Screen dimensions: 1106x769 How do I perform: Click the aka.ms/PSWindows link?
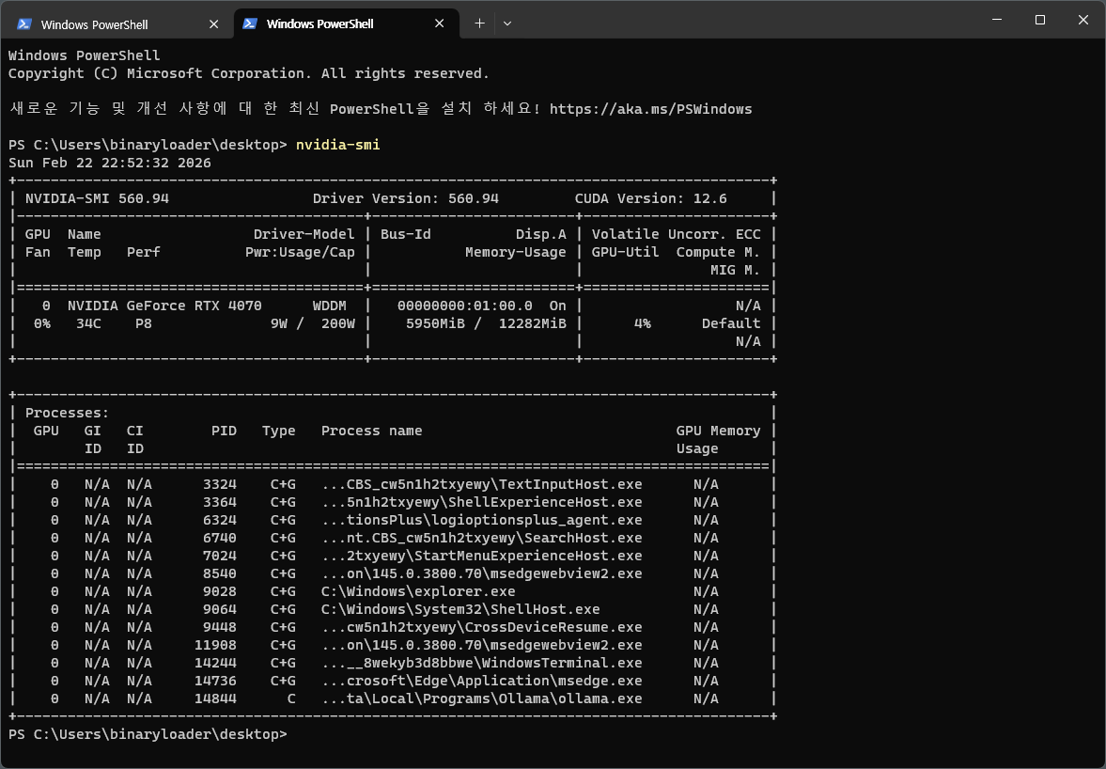[652, 108]
